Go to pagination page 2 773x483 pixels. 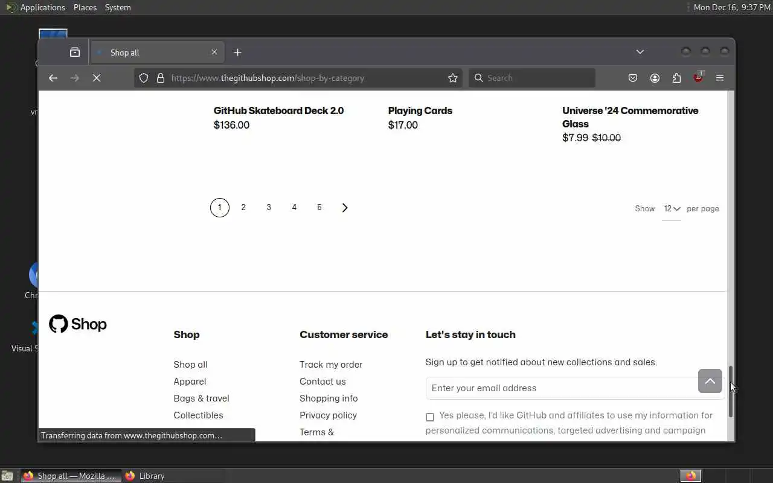point(243,208)
